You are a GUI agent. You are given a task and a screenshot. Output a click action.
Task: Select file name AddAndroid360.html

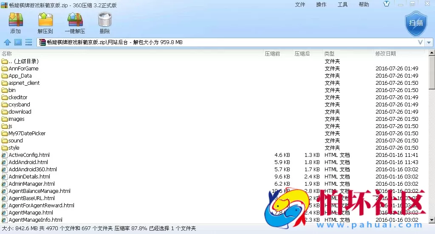tap(33, 169)
